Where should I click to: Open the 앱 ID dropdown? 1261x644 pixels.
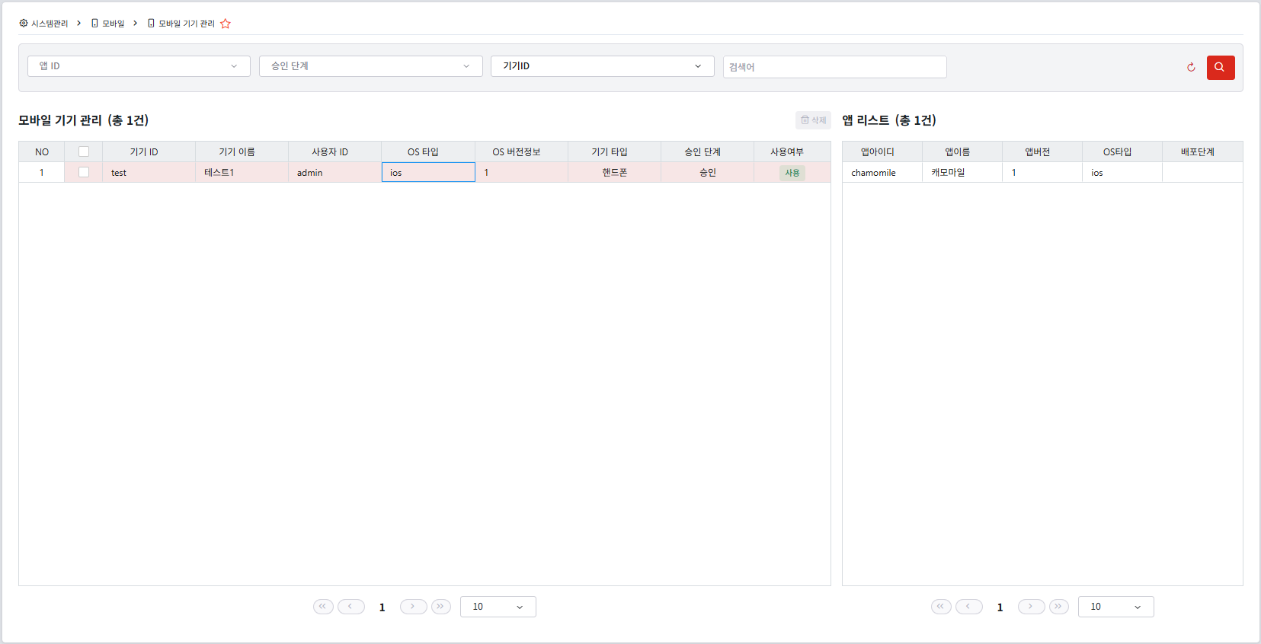139,66
